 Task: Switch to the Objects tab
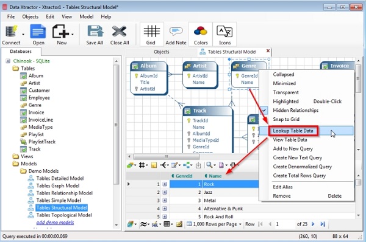(x=161, y=52)
